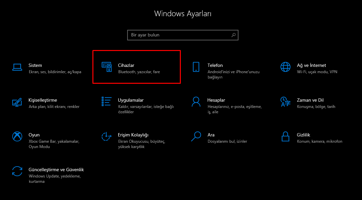Click the Sistem laptop icon
This screenshot has height=200, width=362.
[x=17, y=67]
